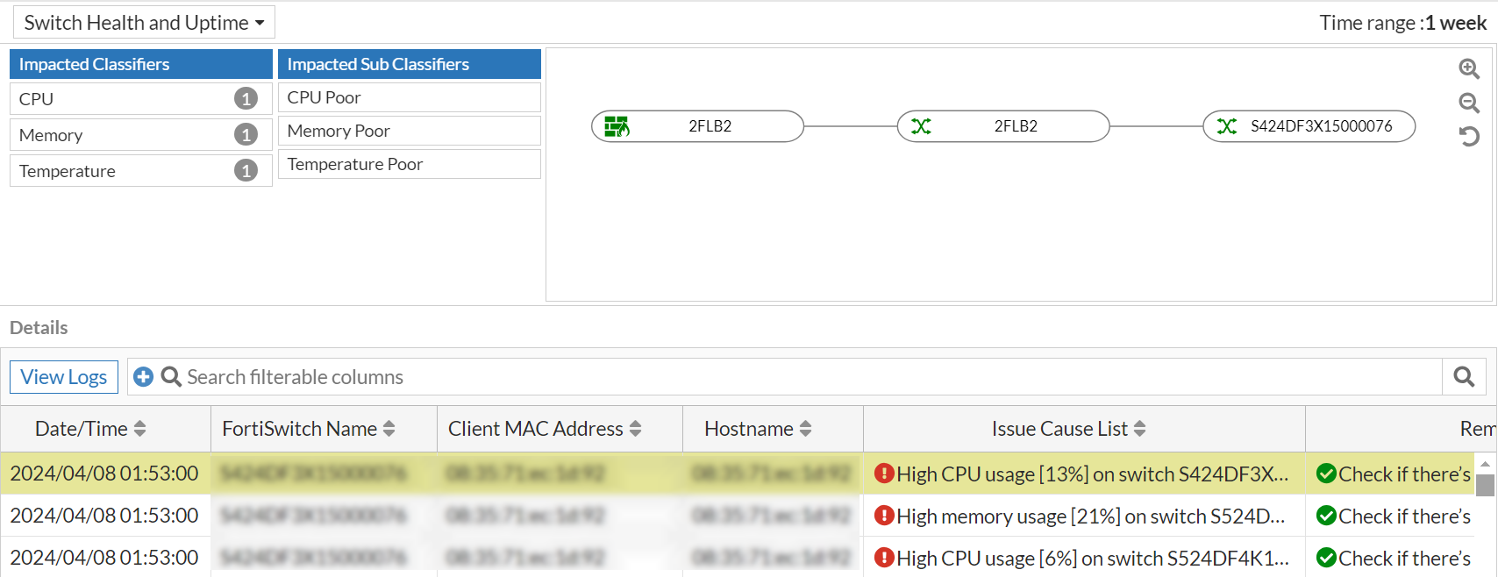1498x577 pixels.
Task: Select the CPU Poor sub classifier
Action: pos(409,97)
